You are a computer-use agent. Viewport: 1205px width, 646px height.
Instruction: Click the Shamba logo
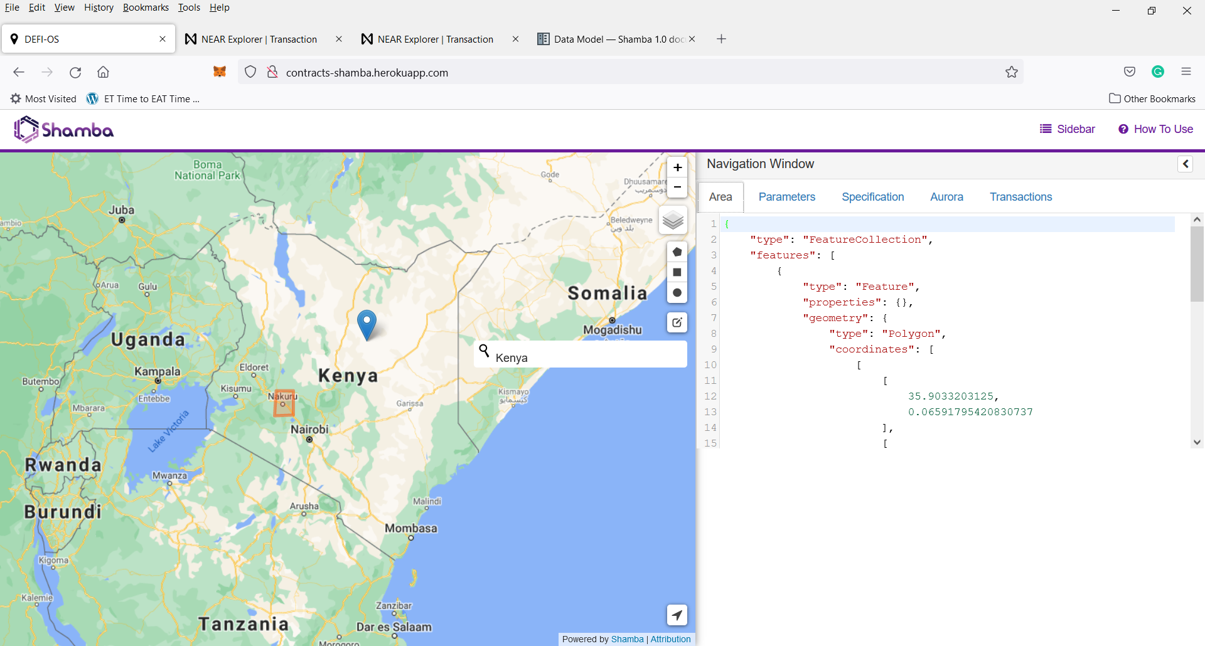(x=63, y=130)
